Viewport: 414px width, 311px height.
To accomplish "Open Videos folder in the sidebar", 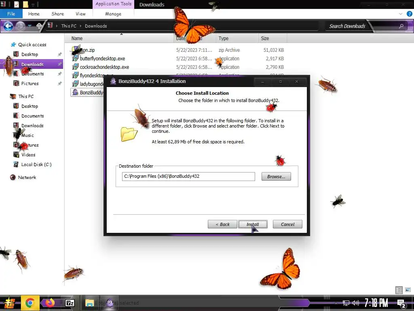I will 28,155.
